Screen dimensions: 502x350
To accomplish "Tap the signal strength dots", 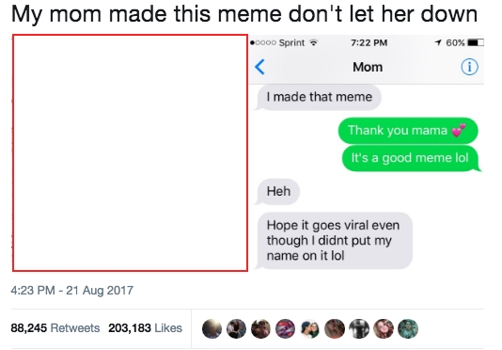I will pos(263,42).
